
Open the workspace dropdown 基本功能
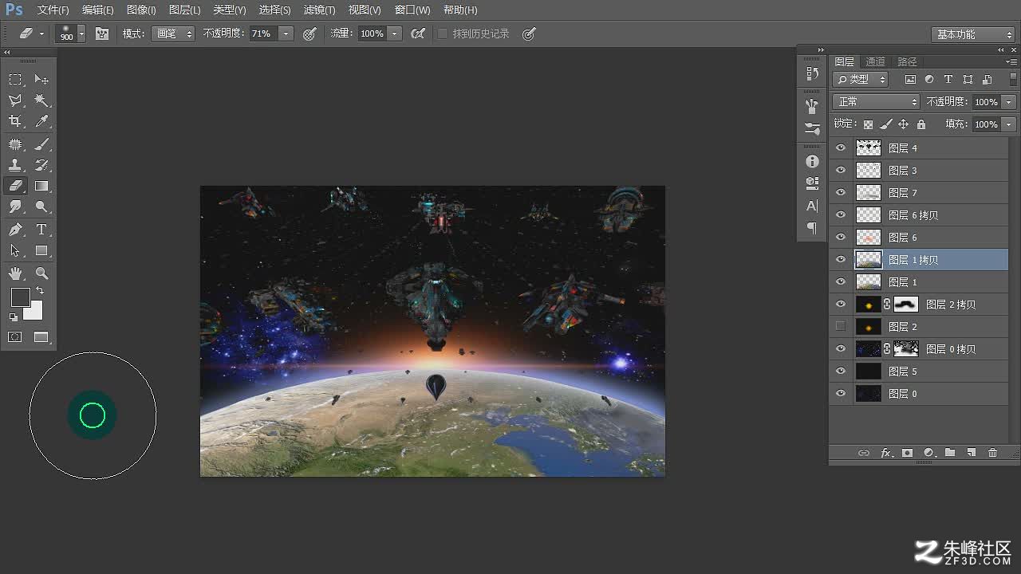pos(972,35)
